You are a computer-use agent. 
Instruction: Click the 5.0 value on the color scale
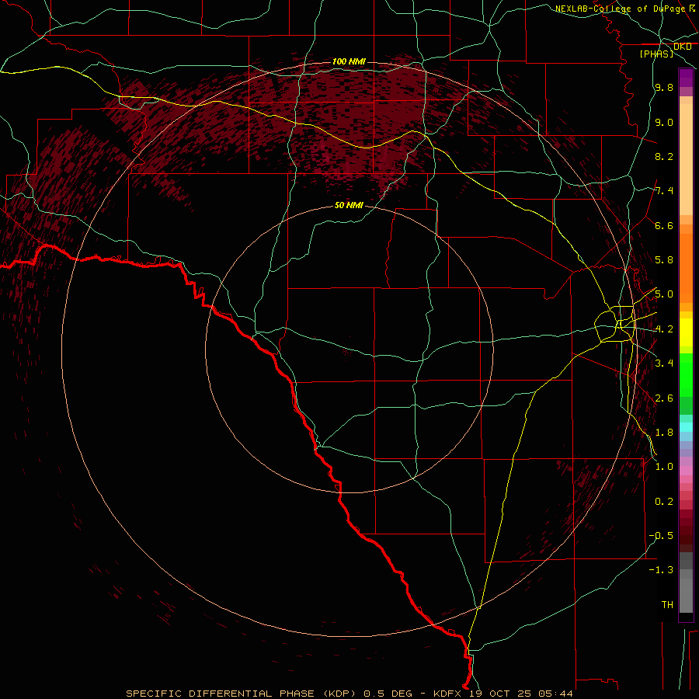tap(664, 294)
